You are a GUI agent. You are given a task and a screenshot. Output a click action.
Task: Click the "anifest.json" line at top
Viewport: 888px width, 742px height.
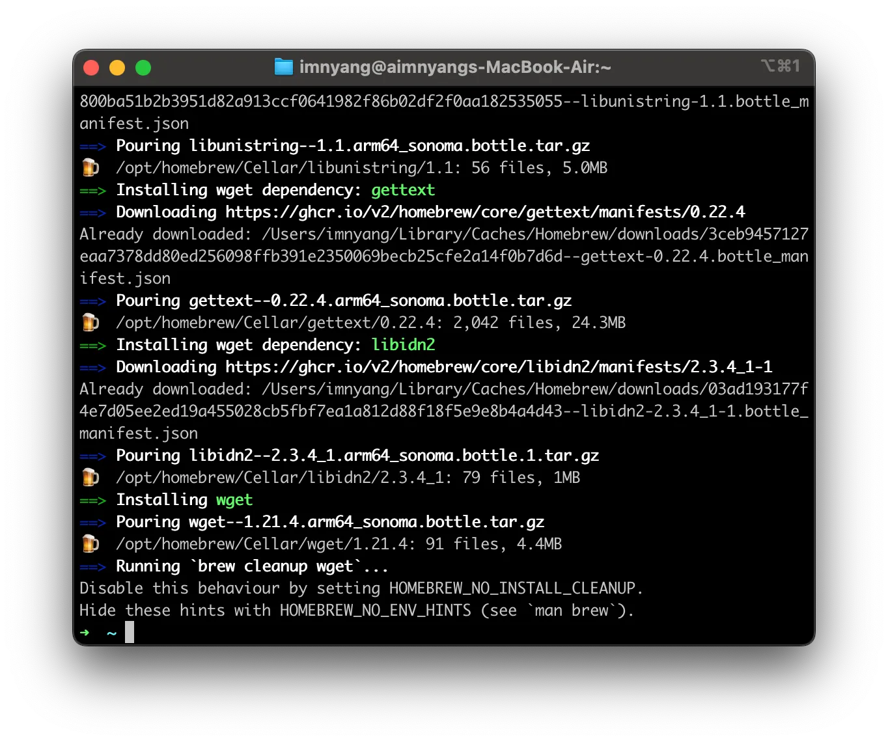point(134,124)
